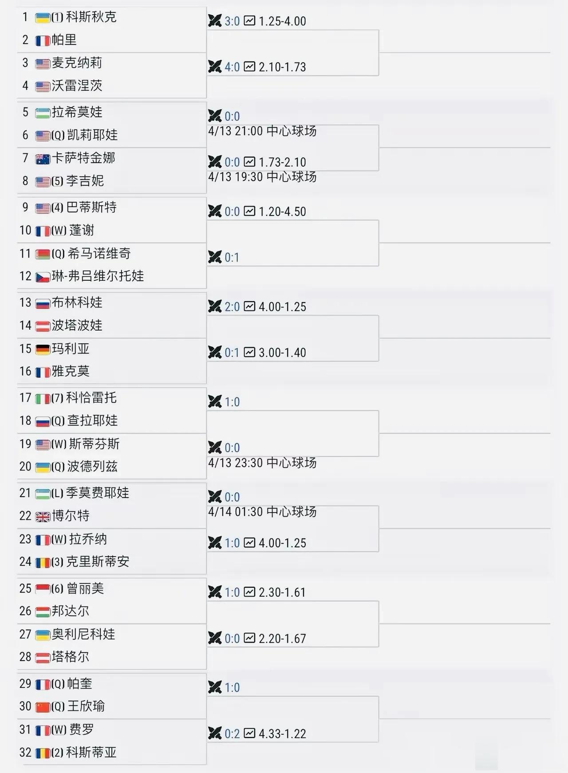Viewport: 568px width, 773px height.
Task: Click match time 4/14 01:30 中心球场
Action: click(262, 512)
